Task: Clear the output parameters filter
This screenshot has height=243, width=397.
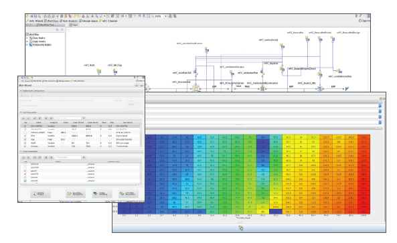Action: coord(84,157)
